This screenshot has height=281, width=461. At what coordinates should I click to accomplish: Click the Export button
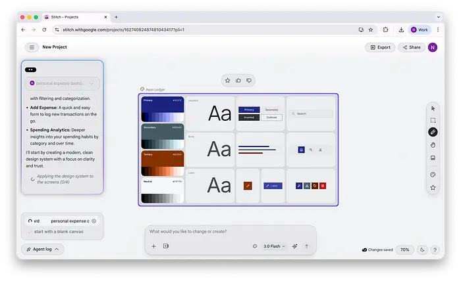pyautogui.click(x=381, y=47)
